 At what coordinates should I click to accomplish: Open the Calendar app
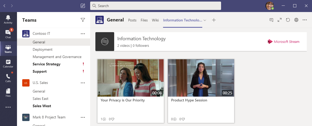tap(8, 64)
